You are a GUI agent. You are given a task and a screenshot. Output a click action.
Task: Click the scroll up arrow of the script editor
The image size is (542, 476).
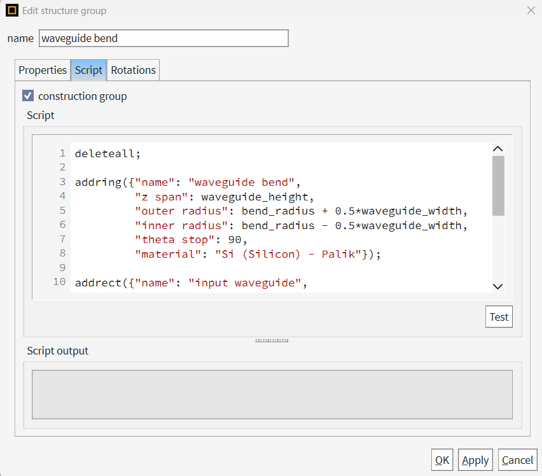pos(497,149)
